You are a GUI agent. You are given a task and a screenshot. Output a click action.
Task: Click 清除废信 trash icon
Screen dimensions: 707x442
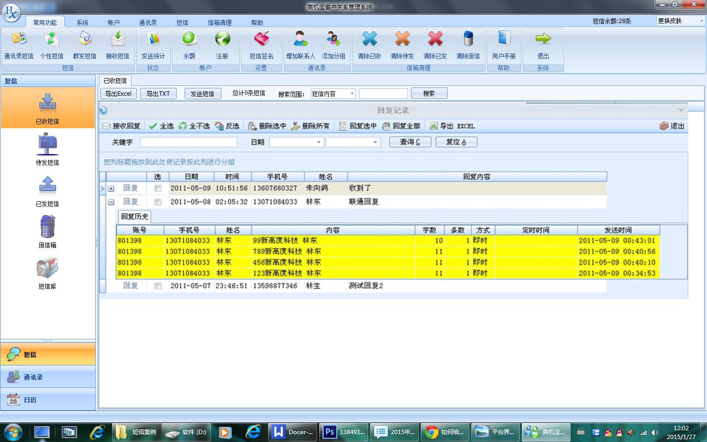click(468, 46)
